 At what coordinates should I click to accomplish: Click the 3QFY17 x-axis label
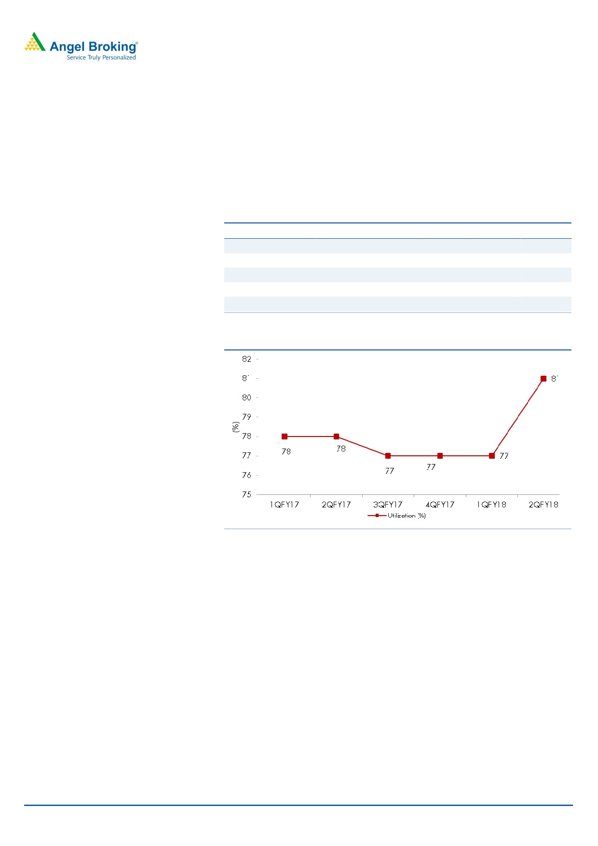388,505
